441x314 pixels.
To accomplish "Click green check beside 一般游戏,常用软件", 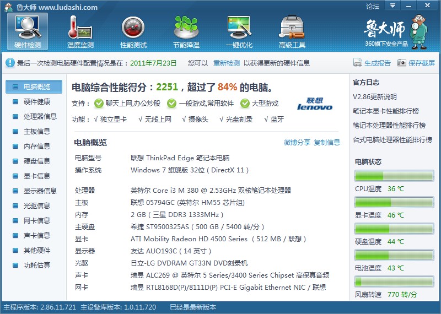I will coord(171,104).
